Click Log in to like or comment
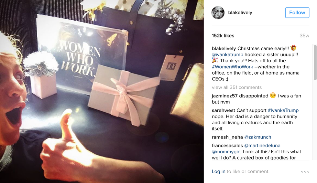The width and height of the screenshot is (317, 183). click(219, 171)
